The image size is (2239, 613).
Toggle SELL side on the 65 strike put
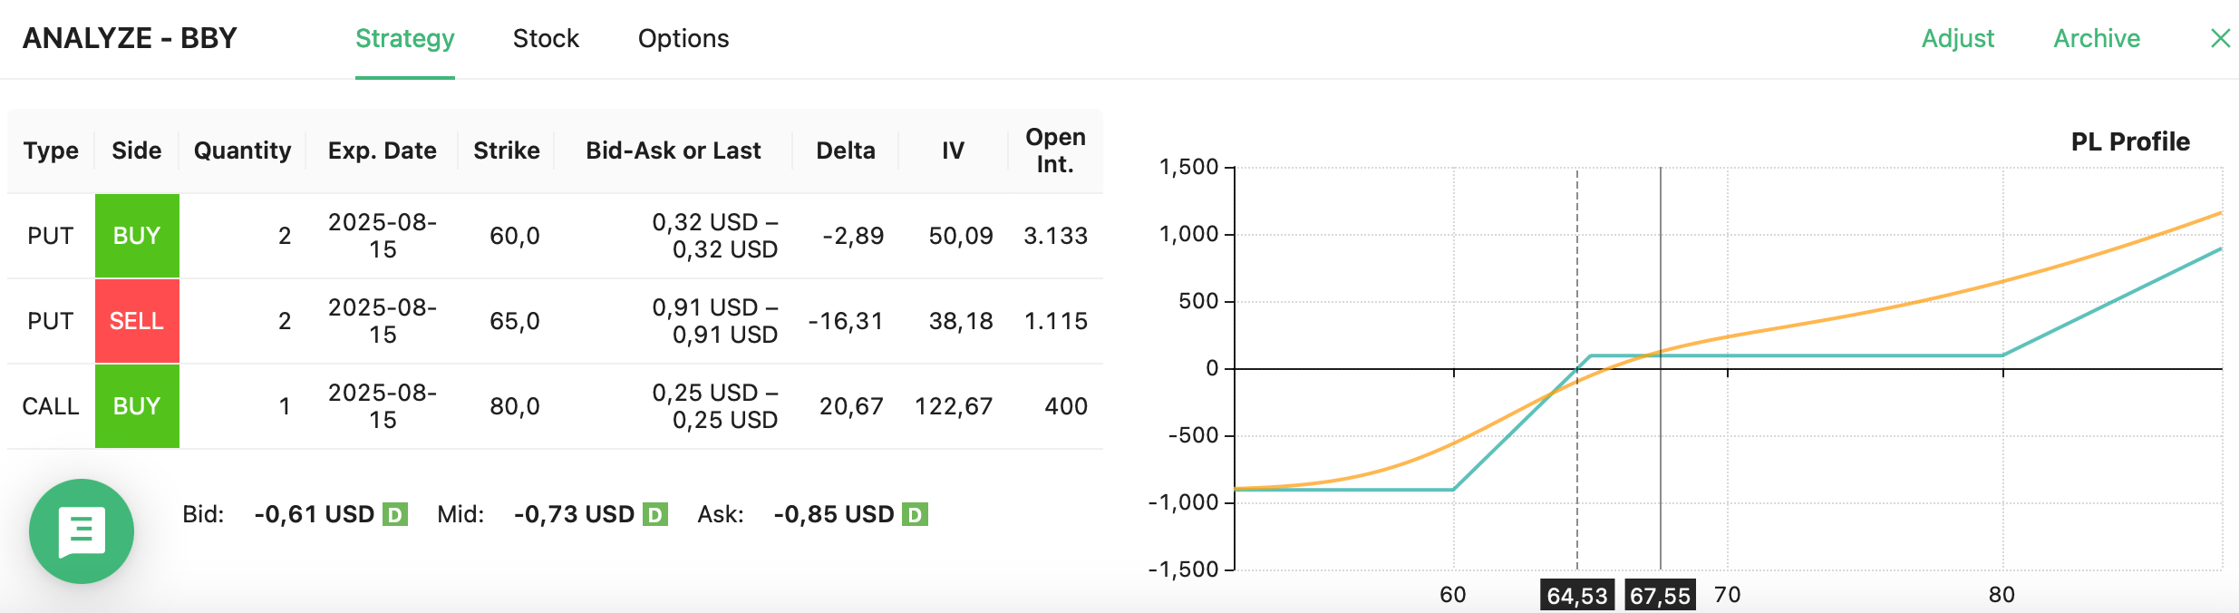pyautogui.click(x=137, y=320)
